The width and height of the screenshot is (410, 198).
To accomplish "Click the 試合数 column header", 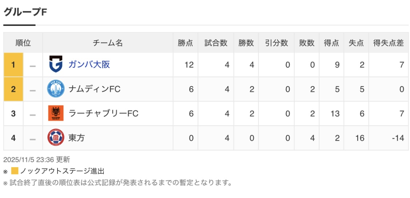I will pos(216,43).
